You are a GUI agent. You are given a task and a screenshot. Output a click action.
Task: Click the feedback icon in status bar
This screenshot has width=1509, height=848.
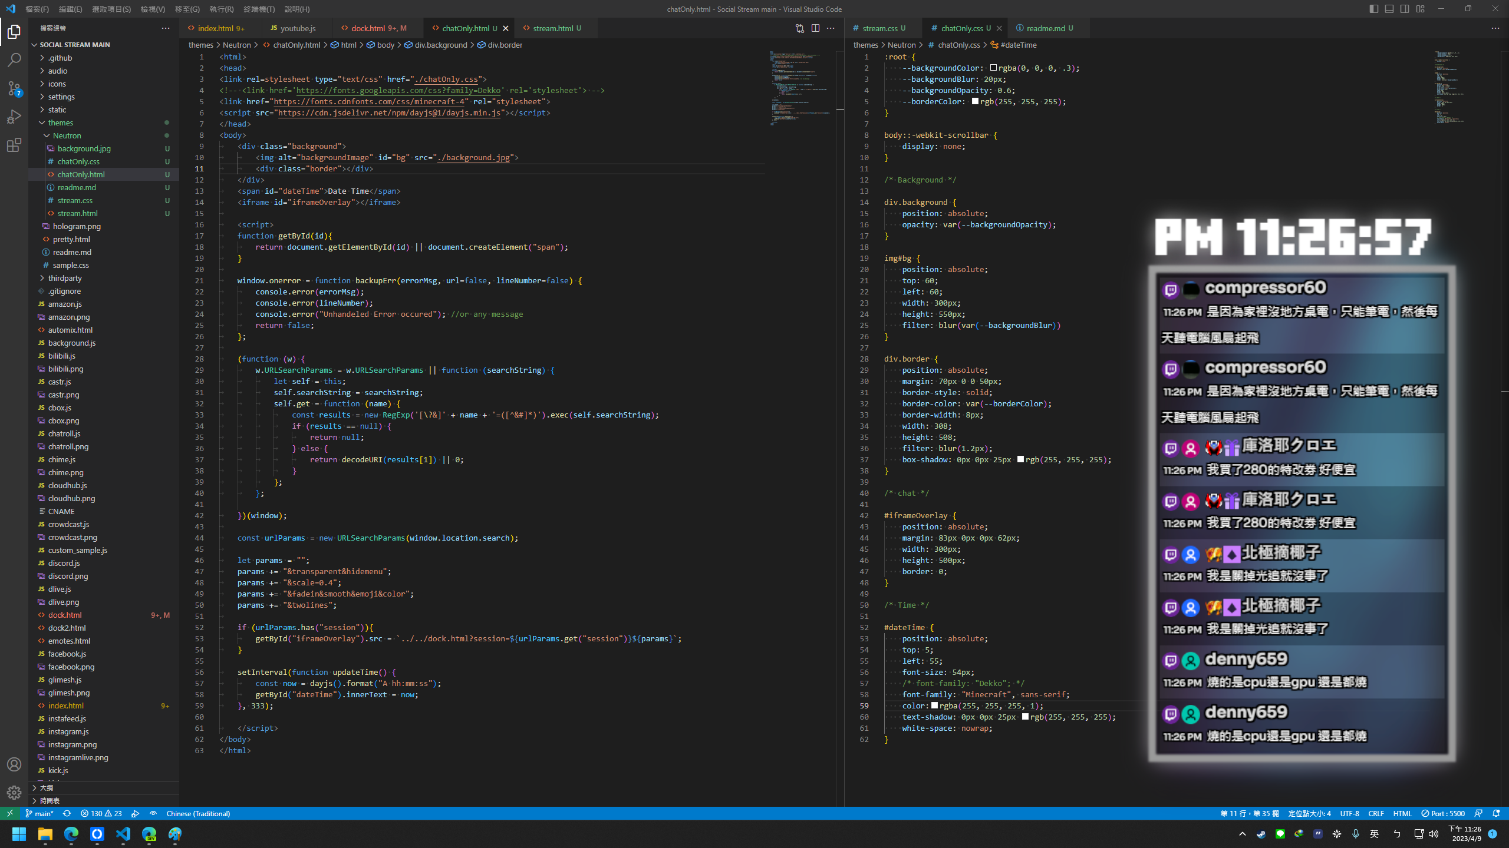click(x=1478, y=813)
